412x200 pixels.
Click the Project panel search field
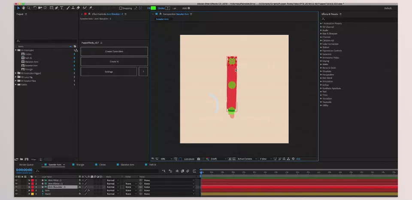[x=46, y=41]
